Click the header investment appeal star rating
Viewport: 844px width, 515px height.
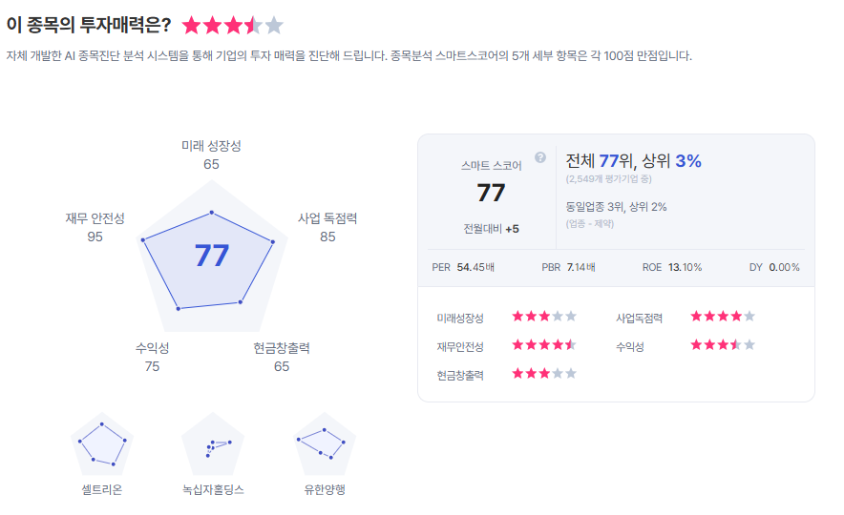(x=232, y=26)
